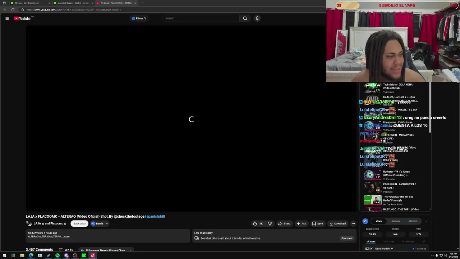The height and width of the screenshot is (259, 460).
Task: Download the video
Action: 337,223
